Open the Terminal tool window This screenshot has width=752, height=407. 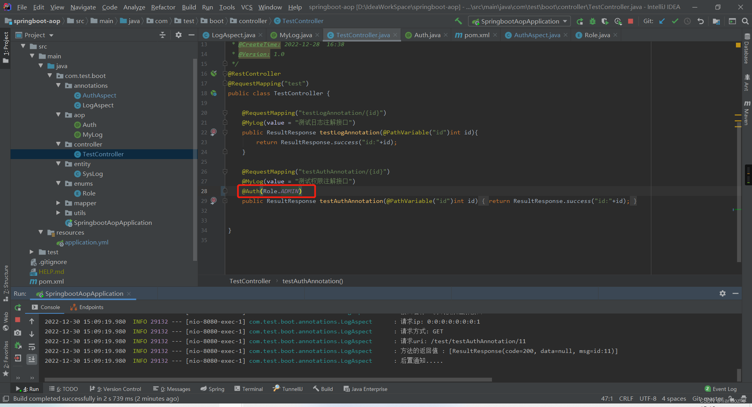(248, 389)
